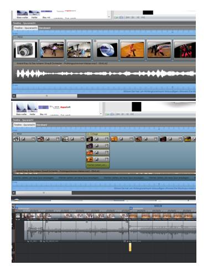Click the rotate icon on the first collapsed slide
This screenshot has height=280, width=208.
[x=16, y=139]
